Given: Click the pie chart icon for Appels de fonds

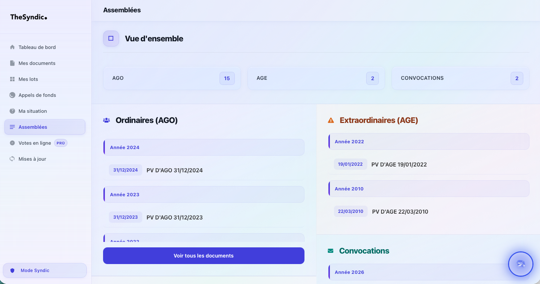Looking at the screenshot, I should point(12,95).
